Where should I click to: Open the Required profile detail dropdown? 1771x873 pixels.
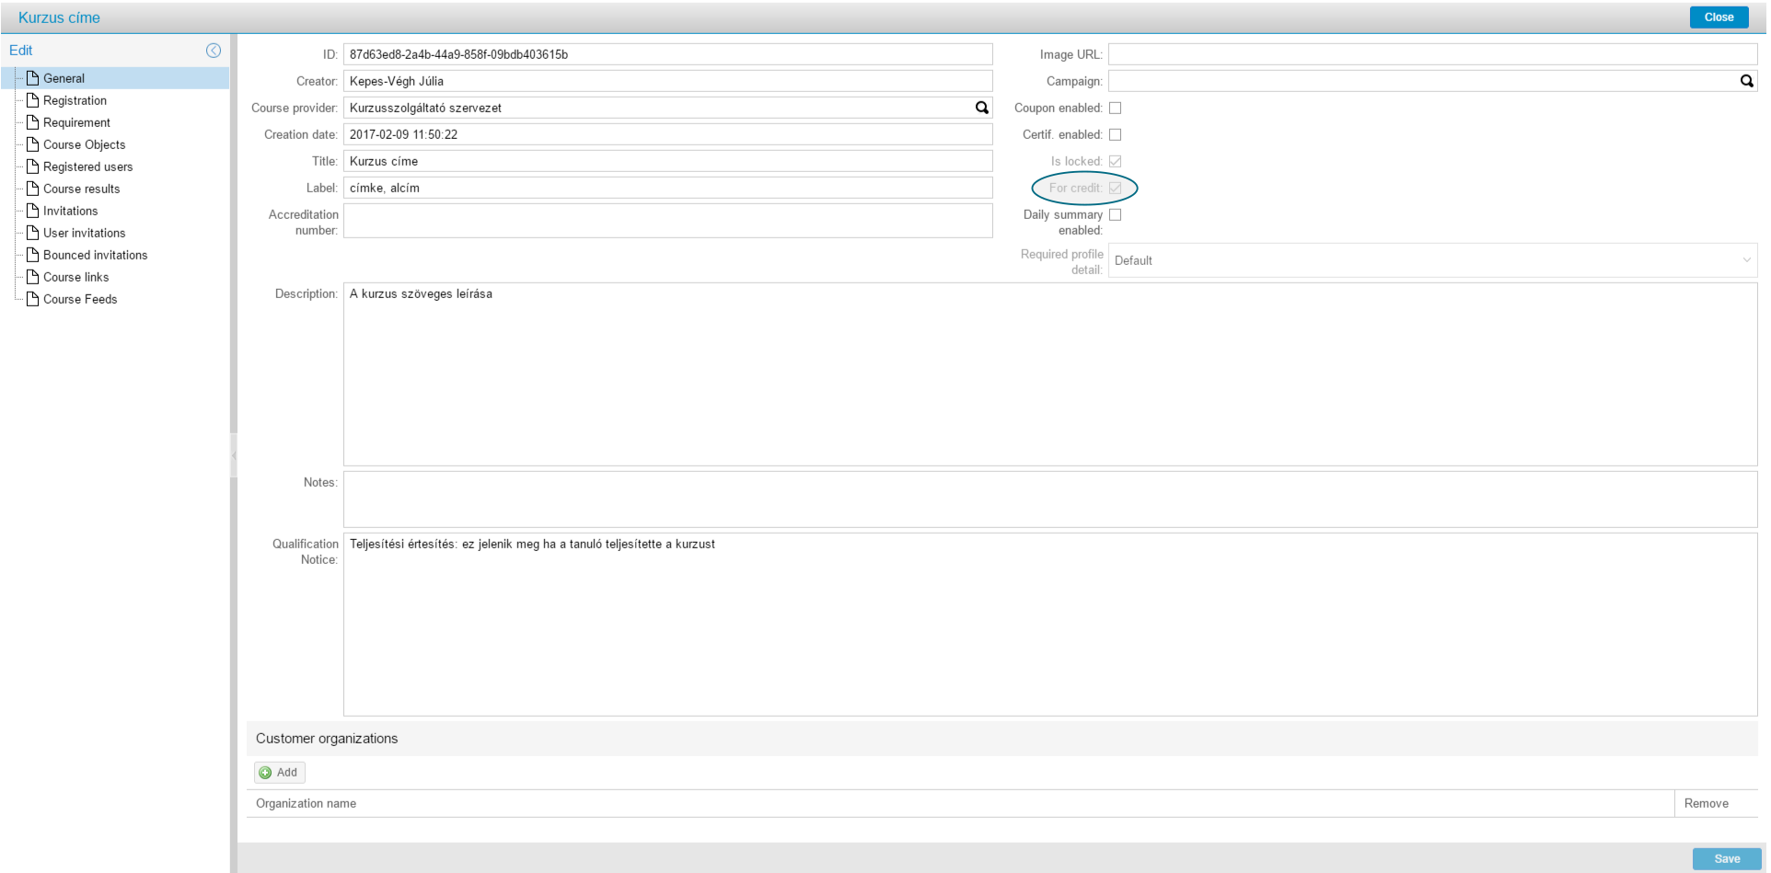1431,260
